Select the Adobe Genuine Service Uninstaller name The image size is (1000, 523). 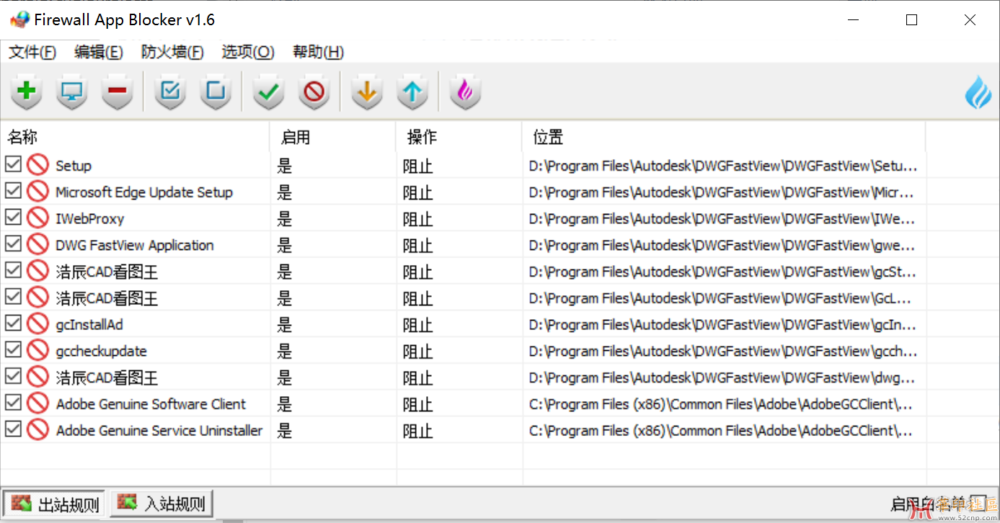159,431
